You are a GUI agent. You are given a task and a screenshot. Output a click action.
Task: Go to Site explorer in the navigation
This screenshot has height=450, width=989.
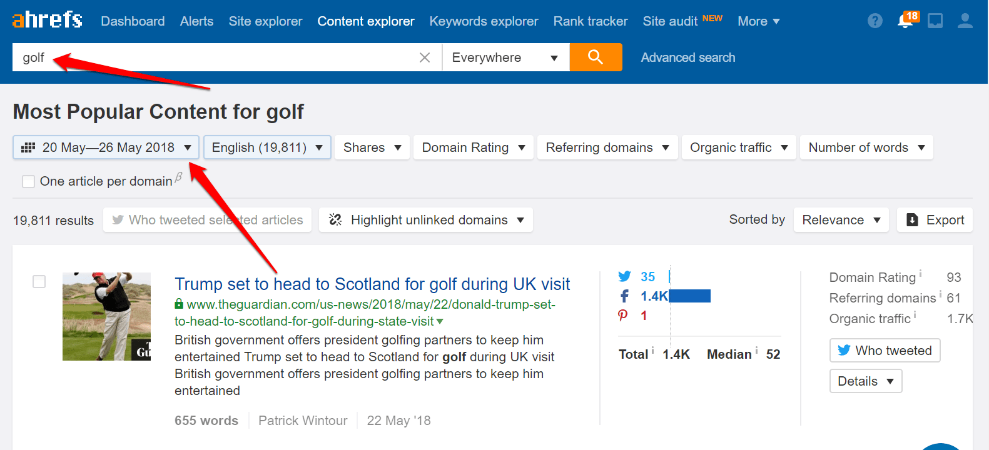[x=265, y=21]
